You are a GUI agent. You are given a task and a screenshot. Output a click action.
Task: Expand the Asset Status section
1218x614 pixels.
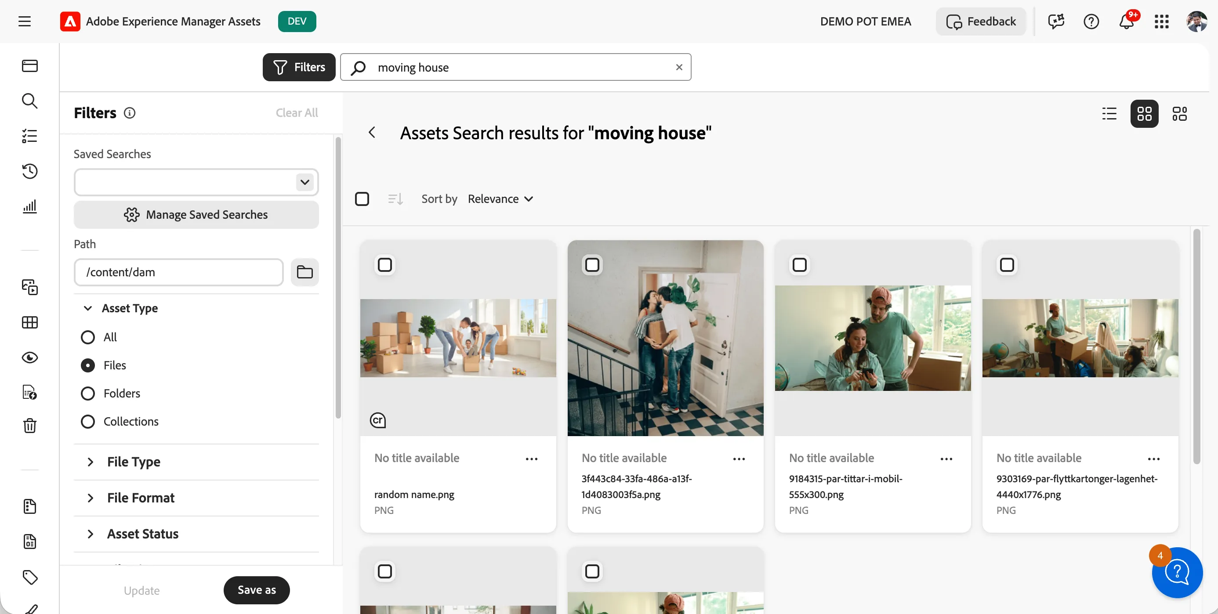tap(91, 534)
